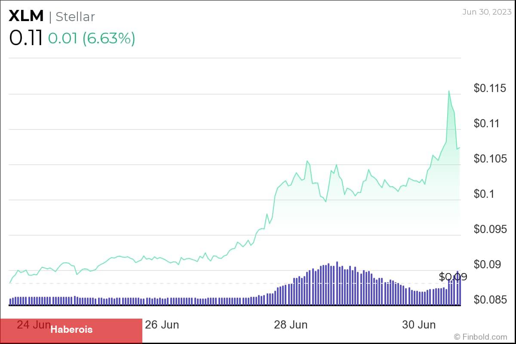Click the Jun 30, 2023 date label
The width and height of the screenshot is (516, 344).
487,12
